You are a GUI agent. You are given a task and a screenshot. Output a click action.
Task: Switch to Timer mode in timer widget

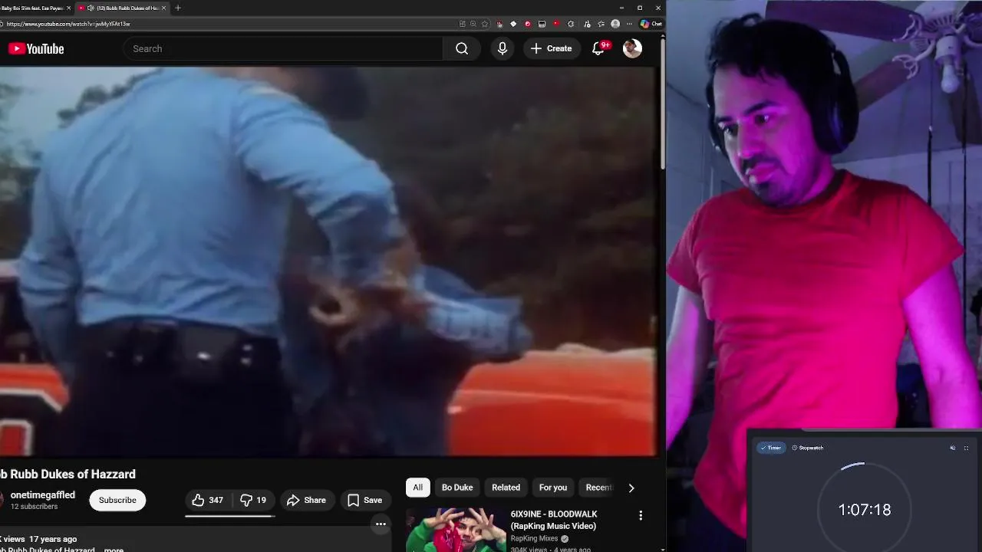[771, 448]
